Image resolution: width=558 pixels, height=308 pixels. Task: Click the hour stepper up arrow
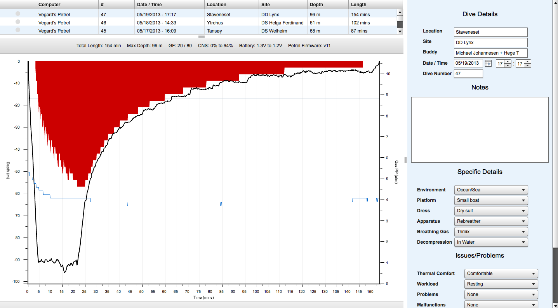(508, 62)
